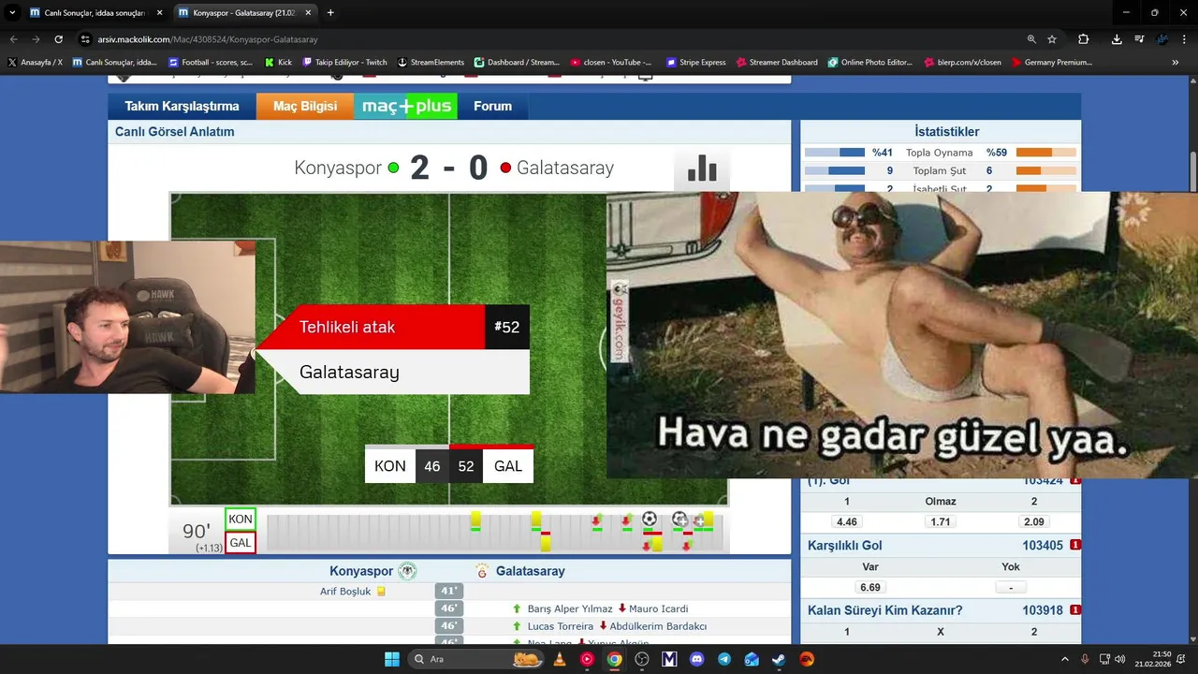
Task: Launch VLC media player from taskbar
Action: [560, 659]
